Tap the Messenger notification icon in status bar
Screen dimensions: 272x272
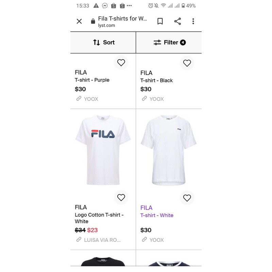(x=105, y=6)
